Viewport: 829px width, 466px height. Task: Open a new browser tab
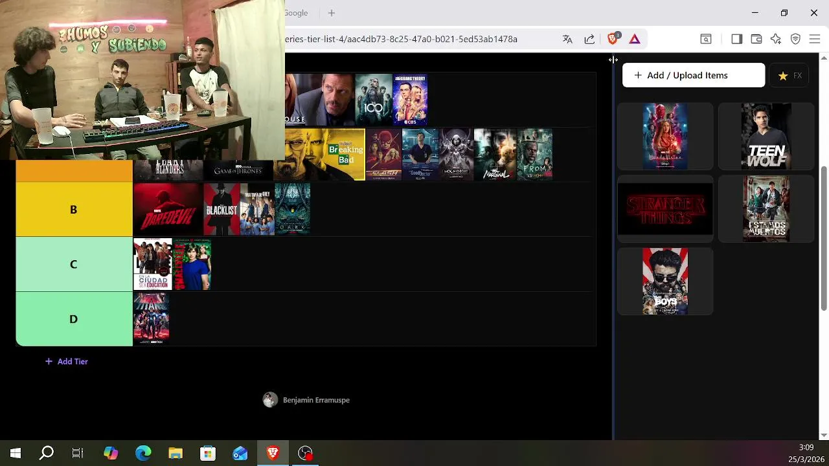[332, 13]
